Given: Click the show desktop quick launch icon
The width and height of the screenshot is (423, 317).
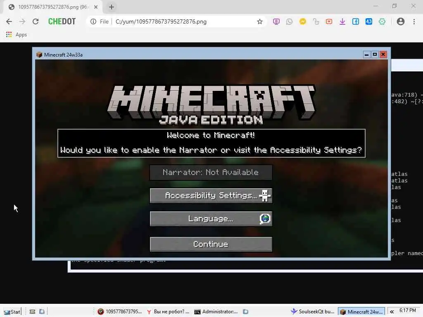Looking at the screenshot, I should [42, 312].
